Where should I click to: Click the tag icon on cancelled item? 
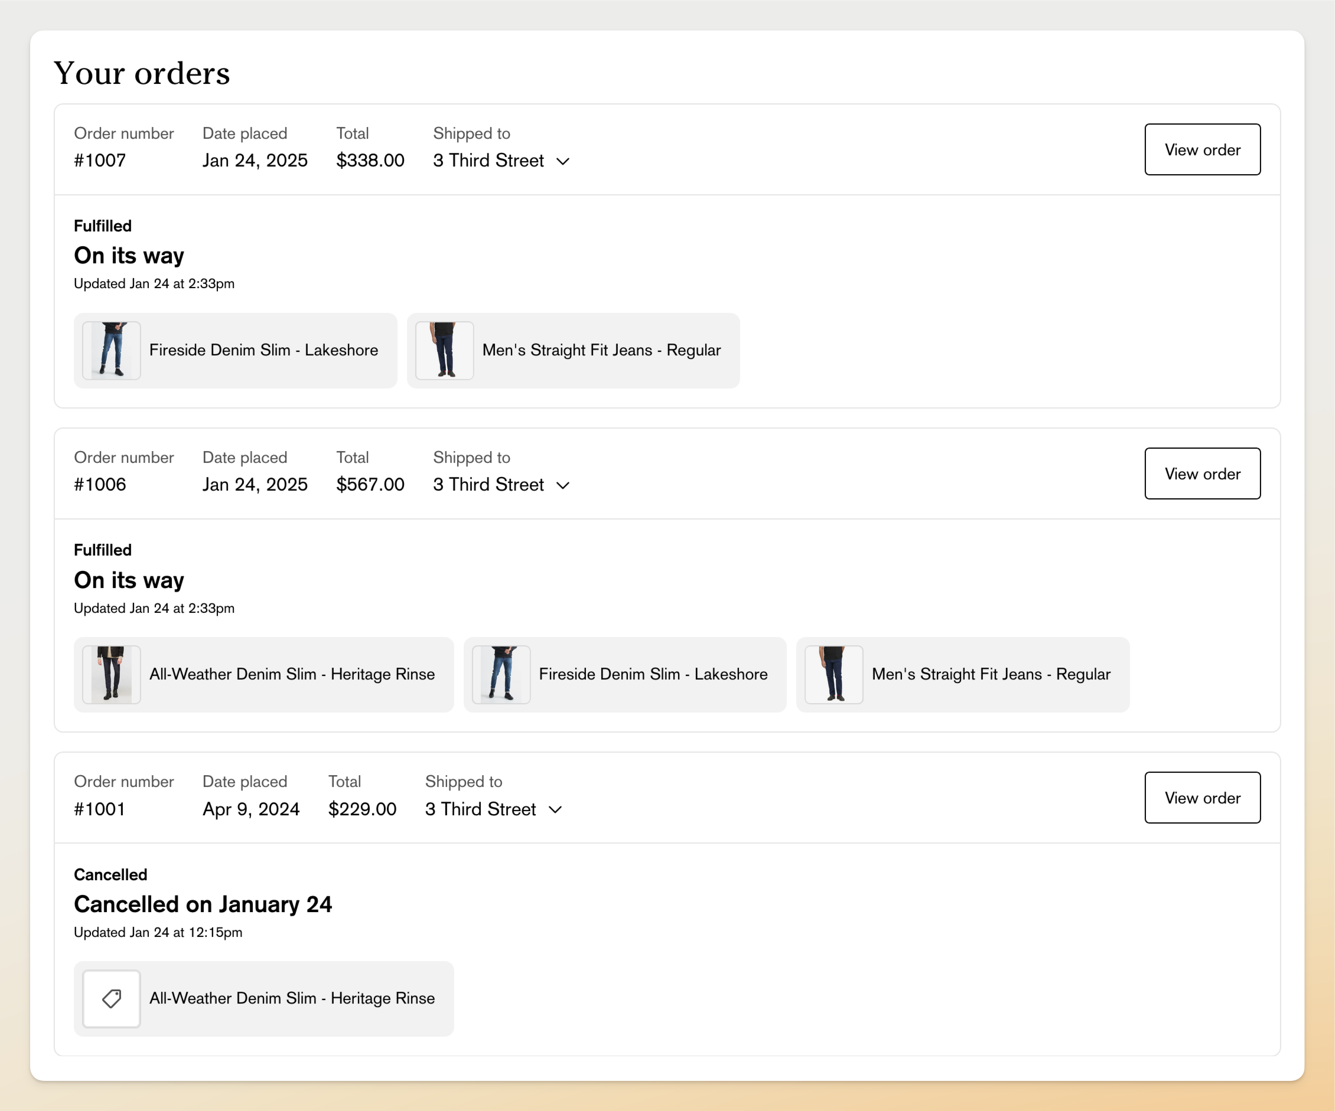pos(111,999)
